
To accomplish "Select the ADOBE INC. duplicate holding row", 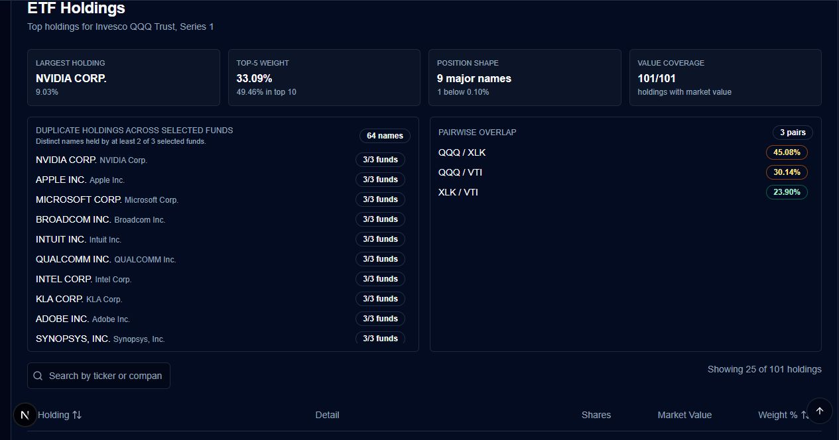I will (x=220, y=319).
